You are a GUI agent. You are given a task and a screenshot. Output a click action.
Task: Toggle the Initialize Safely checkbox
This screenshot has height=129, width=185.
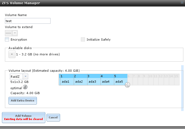[83, 40]
